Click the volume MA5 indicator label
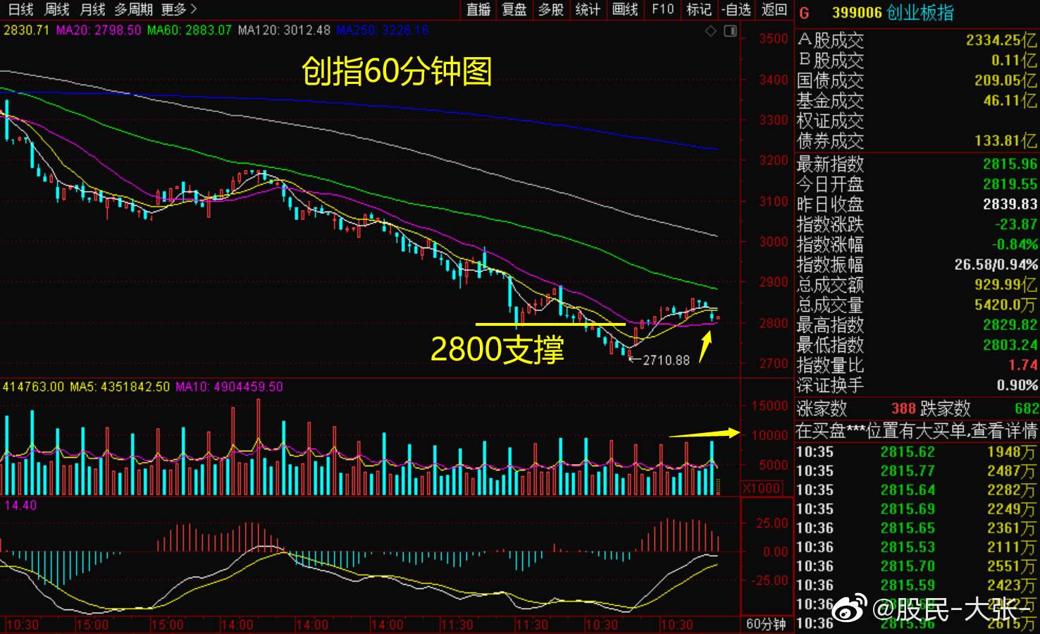 click(x=119, y=387)
